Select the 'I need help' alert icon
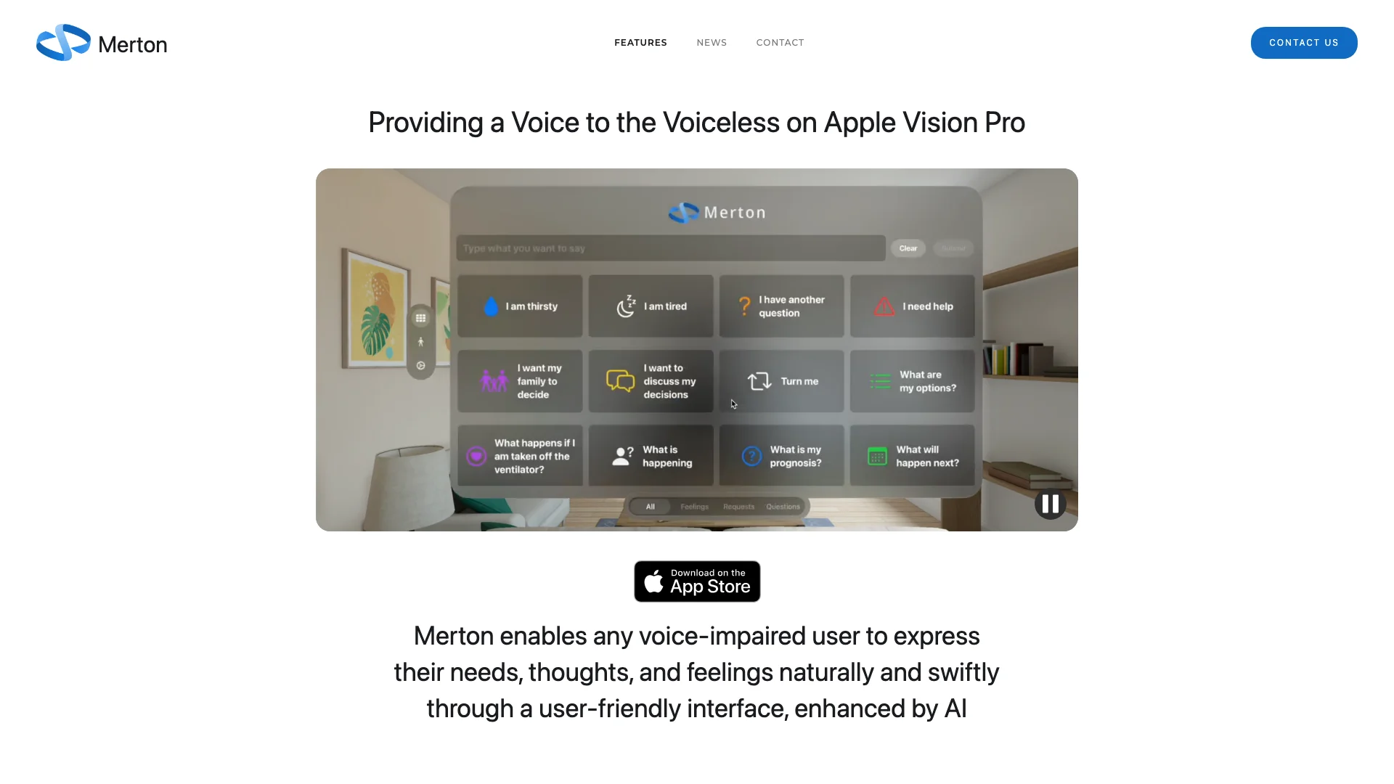This screenshot has height=784, width=1394. [x=882, y=306]
